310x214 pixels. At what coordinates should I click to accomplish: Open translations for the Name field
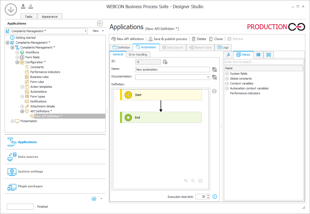click(214, 70)
